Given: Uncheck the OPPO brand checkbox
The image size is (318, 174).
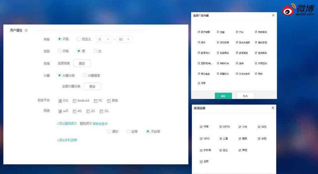Looking at the screenshot, I should [220, 127].
